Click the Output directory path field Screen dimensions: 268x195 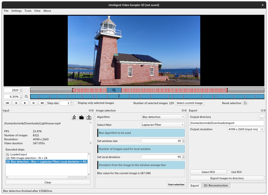click(227, 123)
